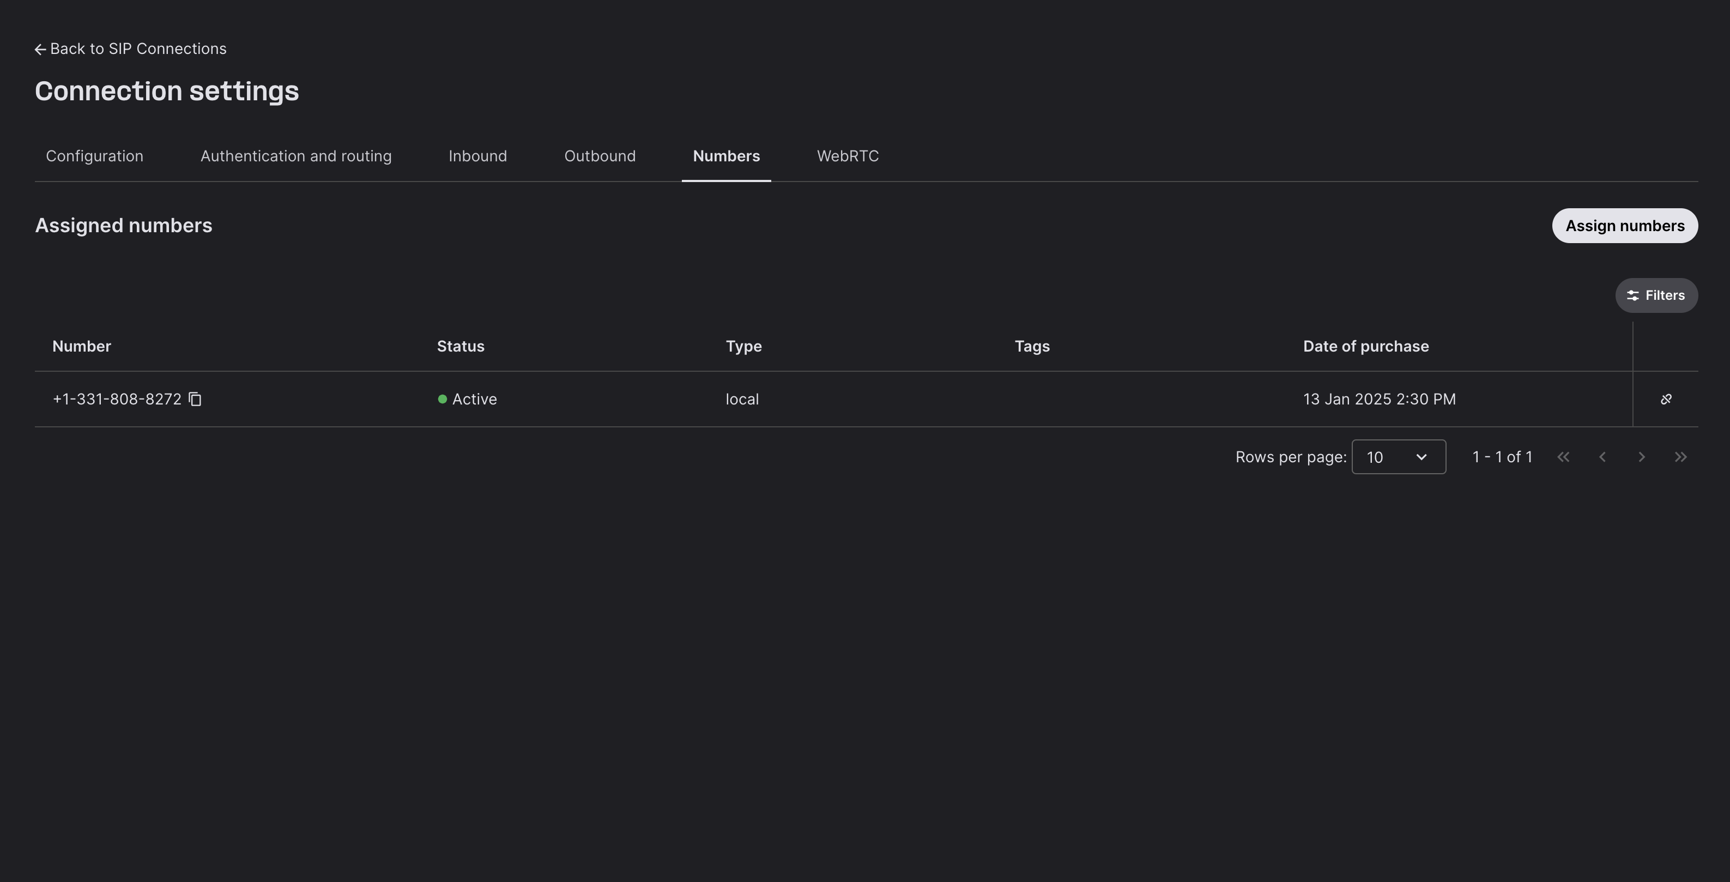Click back arrow to SIP Connections
The height and width of the screenshot is (882, 1730).
pos(40,49)
